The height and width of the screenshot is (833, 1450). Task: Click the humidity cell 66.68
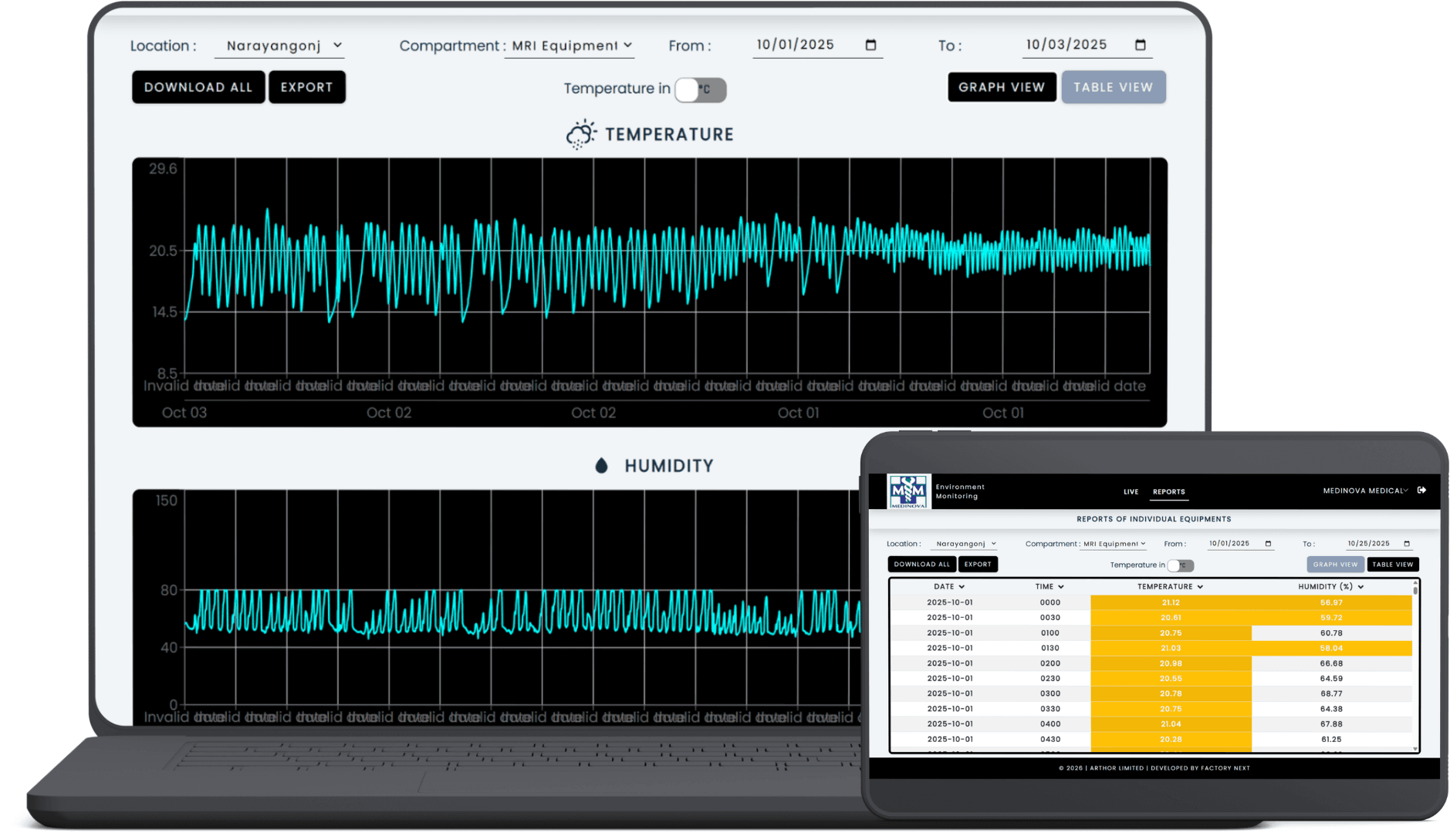1331,663
